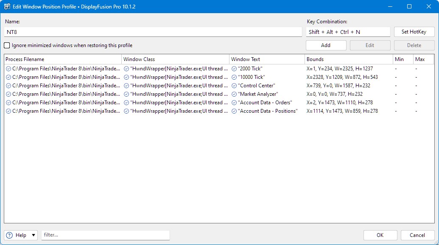Image resolution: width=439 pixels, height=245 pixels.
Task: Select the "Account Data - Orders" row
Action: point(267,103)
